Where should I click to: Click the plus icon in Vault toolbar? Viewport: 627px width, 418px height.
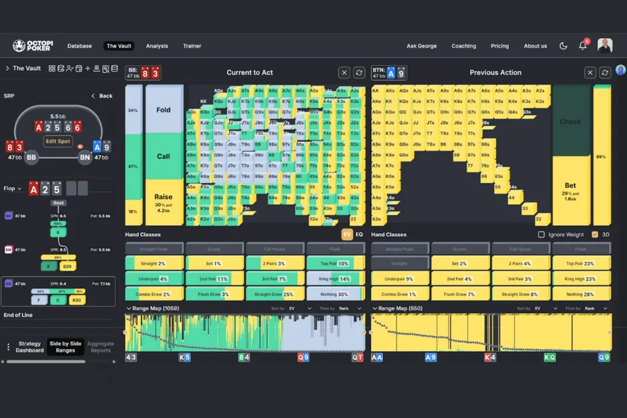tap(88, 68)
